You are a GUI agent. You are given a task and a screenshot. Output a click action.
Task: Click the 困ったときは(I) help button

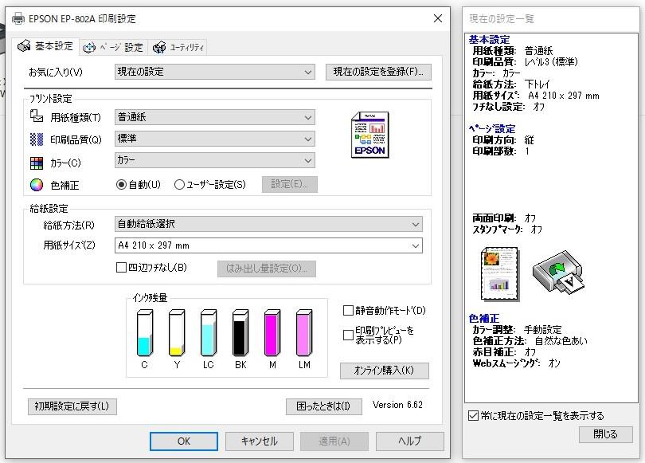tap(324, 406)
